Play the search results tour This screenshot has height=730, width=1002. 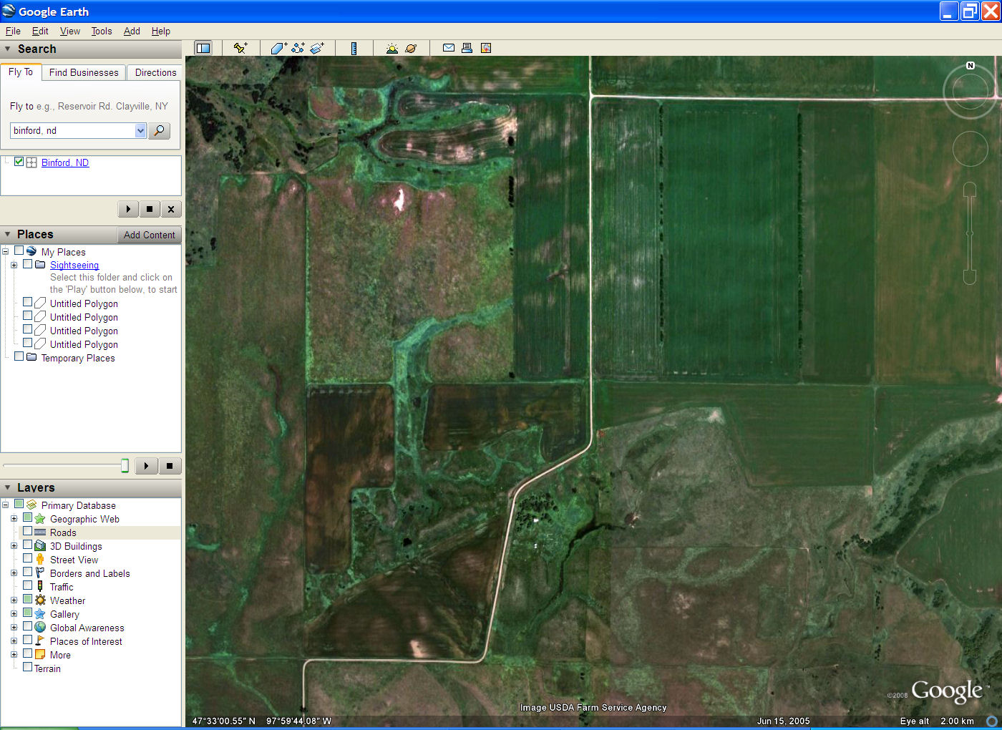(128, 209)
